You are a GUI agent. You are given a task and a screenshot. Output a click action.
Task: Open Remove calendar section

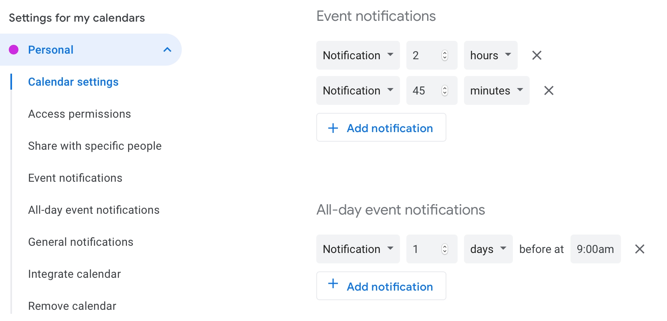tap(72, 306)
